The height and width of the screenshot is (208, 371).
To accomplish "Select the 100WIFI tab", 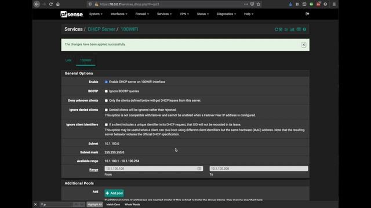I will pos(86,60).
